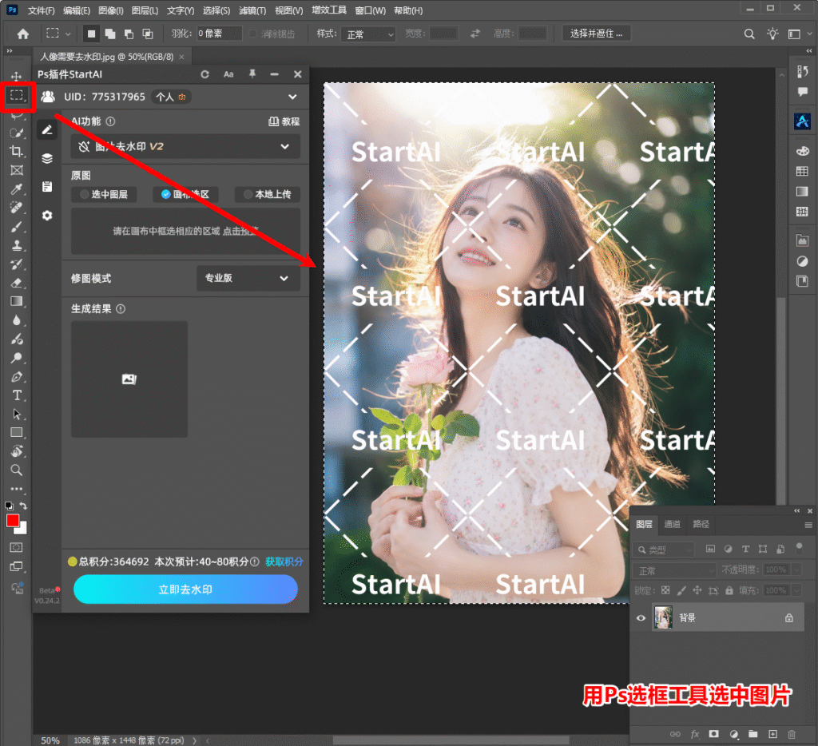Select the Horizontal Type tool
This screenshot has height=746, width=818.
pos(17,395)
